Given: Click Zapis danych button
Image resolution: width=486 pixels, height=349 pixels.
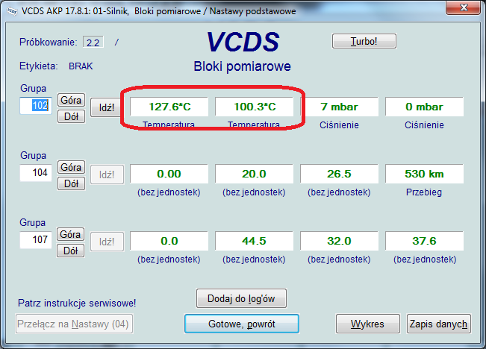Looking at the screenshot, I should (438, 324).
